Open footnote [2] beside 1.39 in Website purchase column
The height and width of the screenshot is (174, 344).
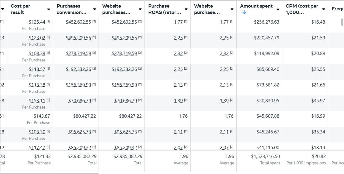click(232, 100)
